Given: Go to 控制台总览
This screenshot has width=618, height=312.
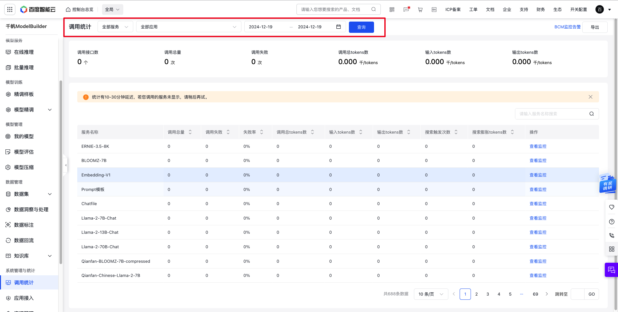Looking at the screenshot, I should point(80,9).
